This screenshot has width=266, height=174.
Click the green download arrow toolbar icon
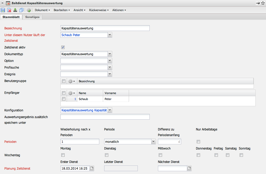(15, 10)
